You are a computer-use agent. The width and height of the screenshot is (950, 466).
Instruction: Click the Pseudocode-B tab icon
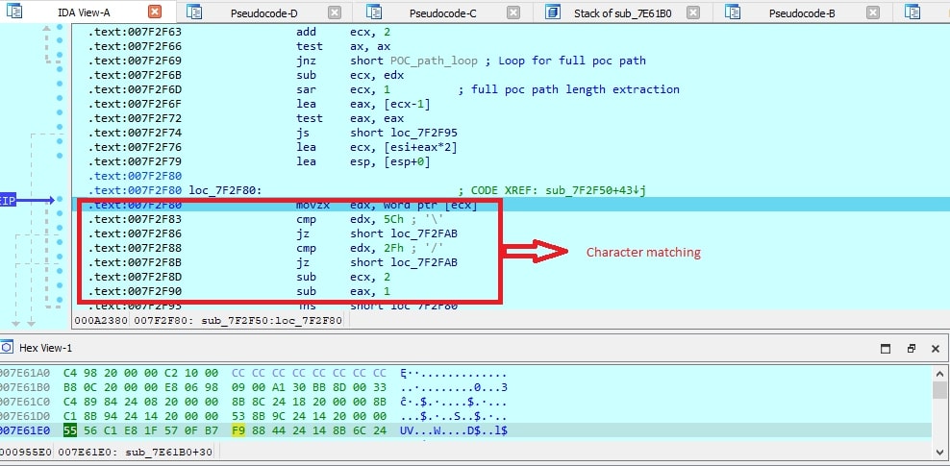click(733, 11)
